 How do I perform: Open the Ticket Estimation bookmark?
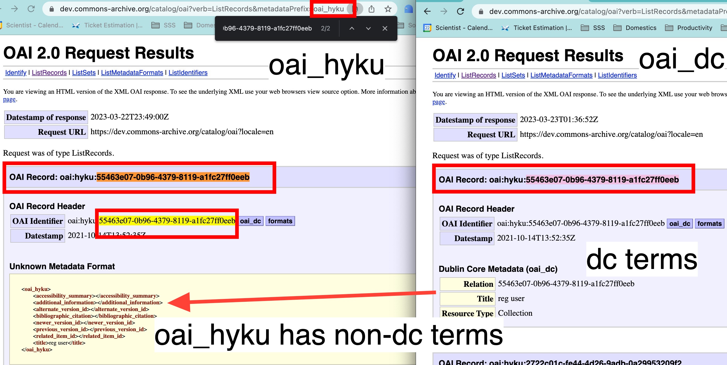pyautogui.click(x=113, y=25)
